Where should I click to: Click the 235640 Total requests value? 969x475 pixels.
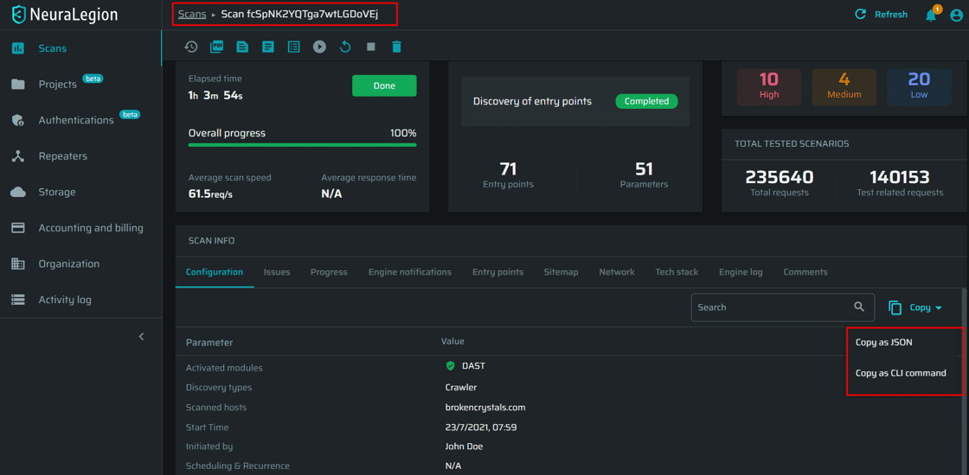point(779,178)
